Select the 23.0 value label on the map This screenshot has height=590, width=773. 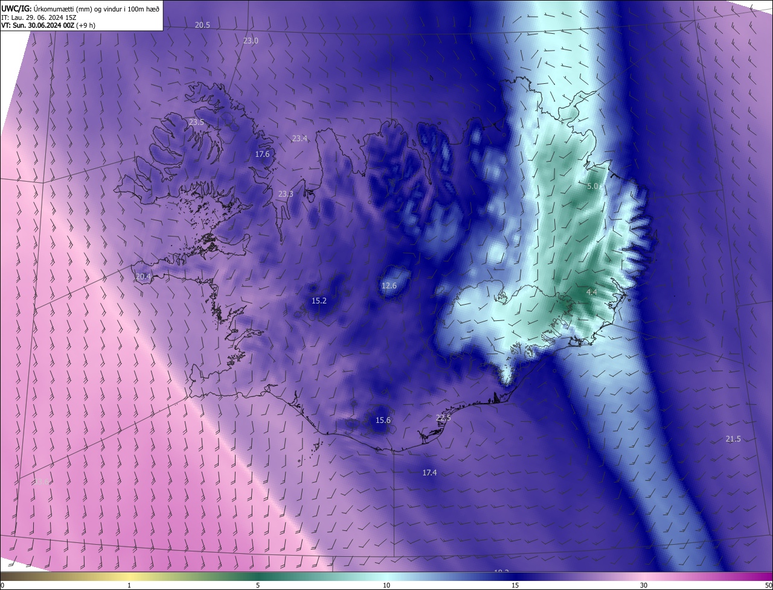point(251,40)
